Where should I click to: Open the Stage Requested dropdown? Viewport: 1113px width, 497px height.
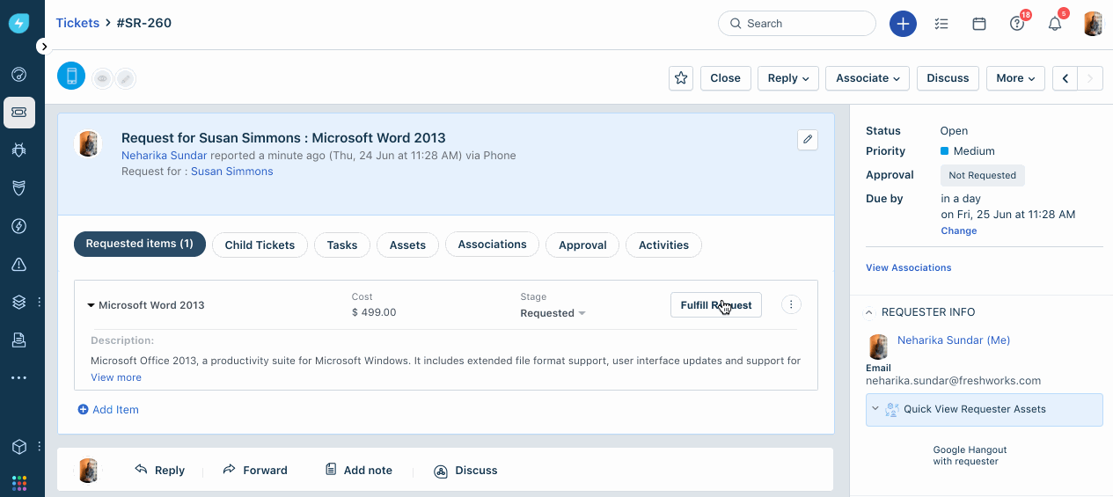click(x=553, y=313)
